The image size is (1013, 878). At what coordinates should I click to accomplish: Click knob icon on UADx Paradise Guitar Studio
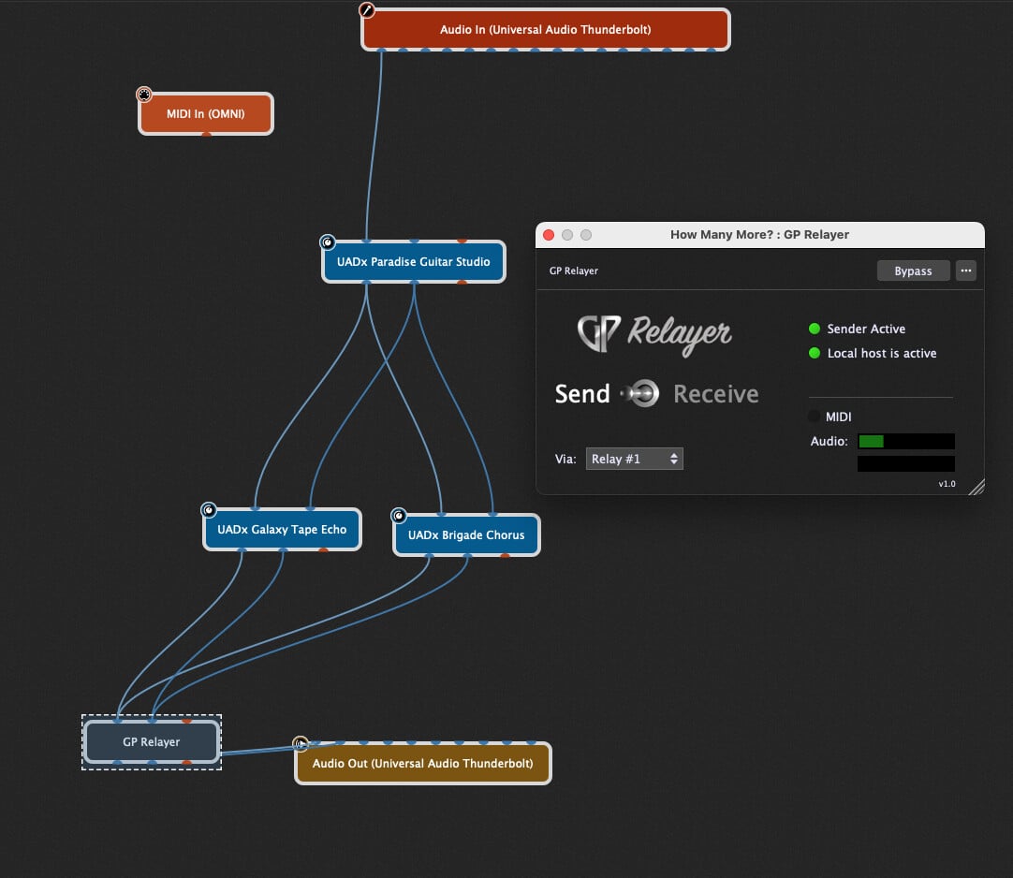328,242
